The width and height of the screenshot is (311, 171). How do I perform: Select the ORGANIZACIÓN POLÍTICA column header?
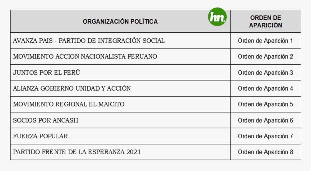click(x=120, y=21)
